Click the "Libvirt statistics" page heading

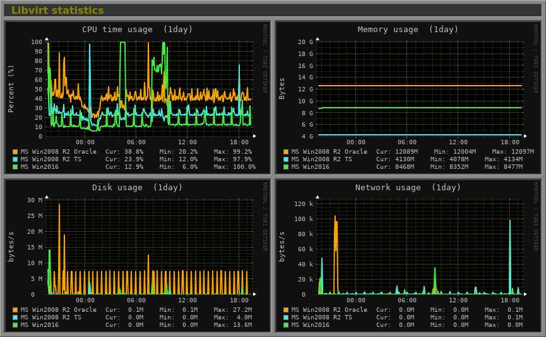(57, 11)
